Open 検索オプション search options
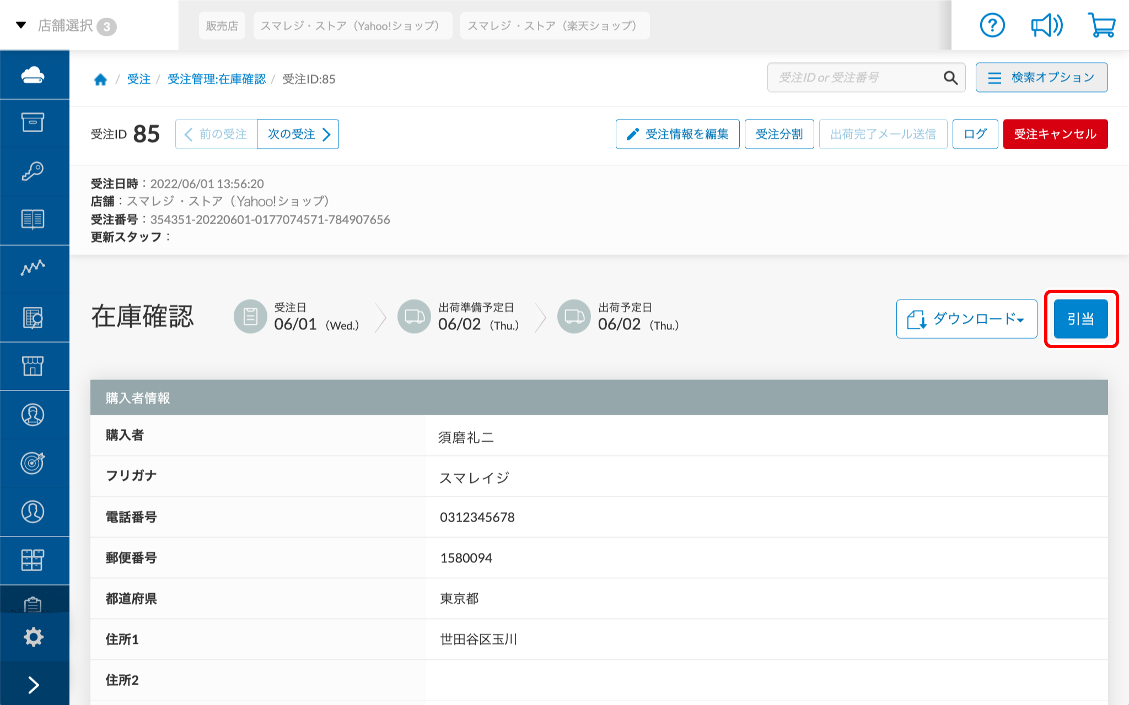Viewport: 1129px width, 705px height. coord(1041,78)
